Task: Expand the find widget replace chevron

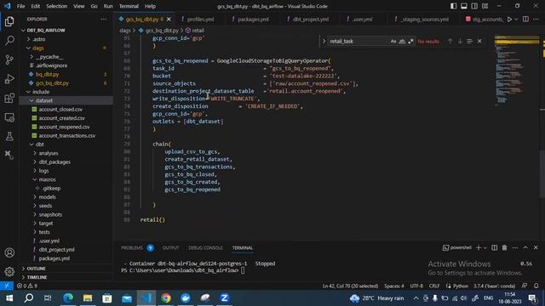Action: click(324, 42)
